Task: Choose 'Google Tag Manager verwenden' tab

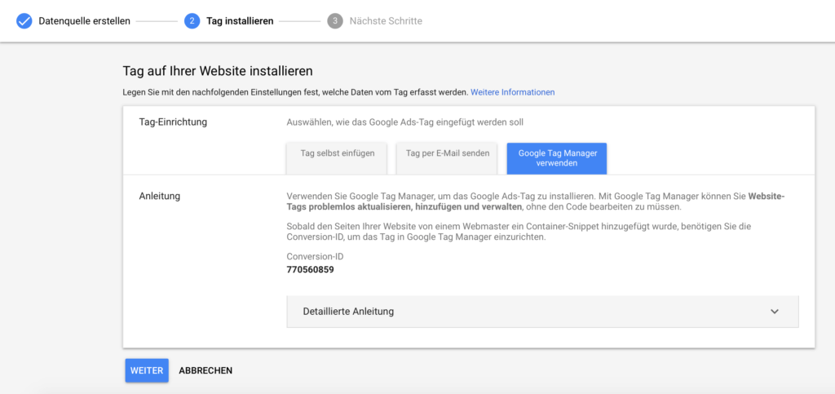Action: (x=557, y=158)
